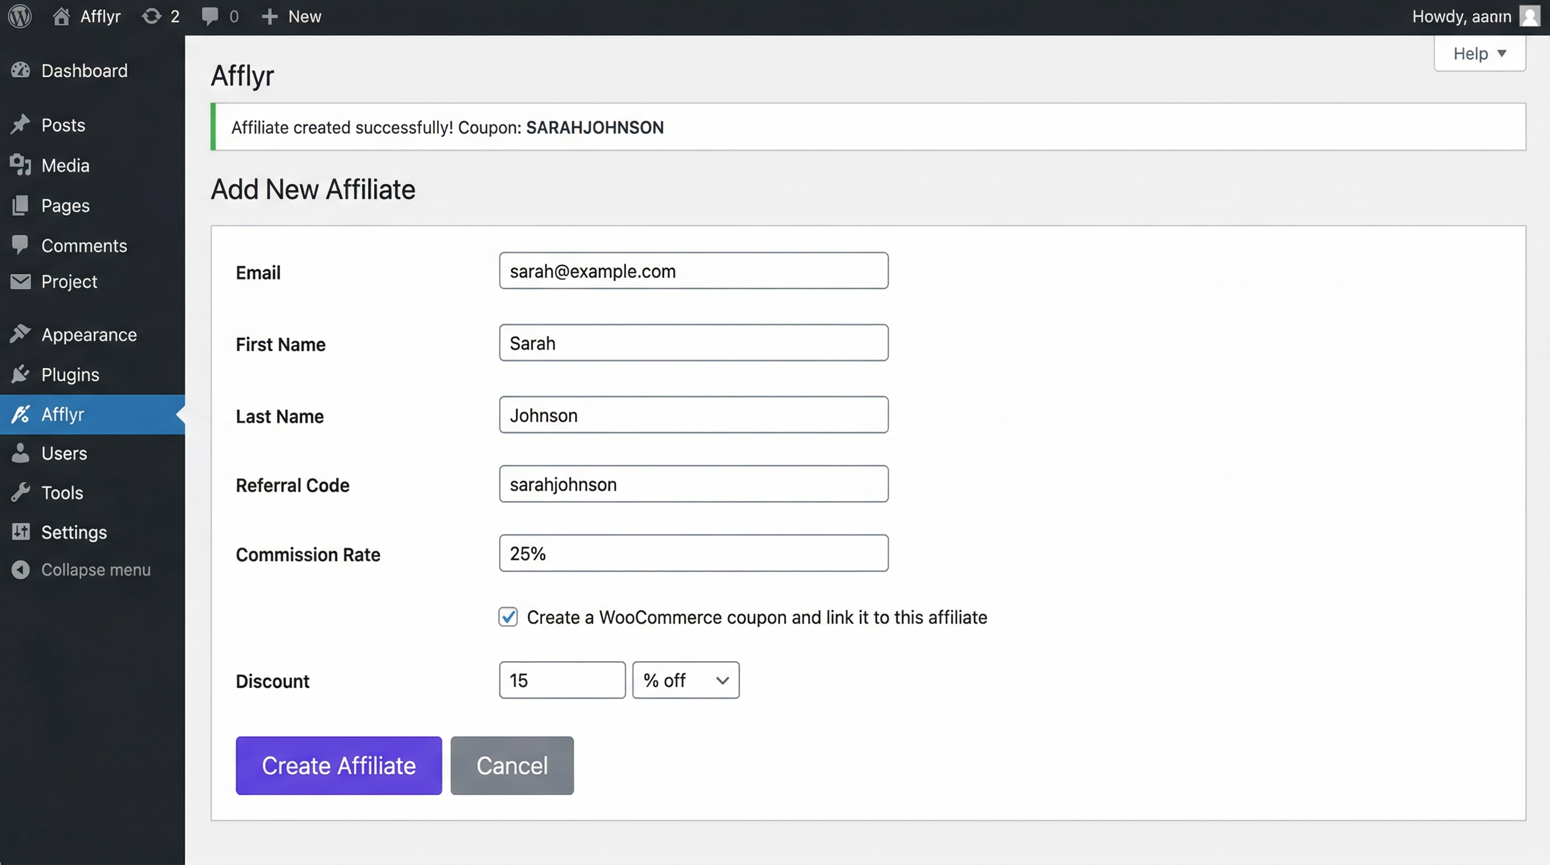Click the Plugins plug icon
Viewport: 1550px width, 865px height.
(20, 374)
